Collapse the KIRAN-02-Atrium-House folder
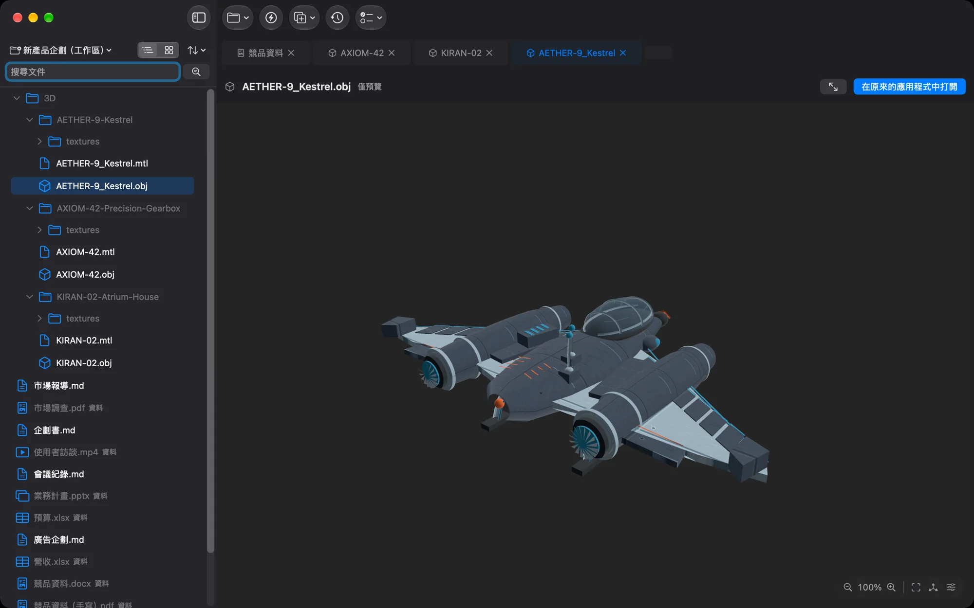Viewport: 974px width, 608px height. tap(29, 297)
